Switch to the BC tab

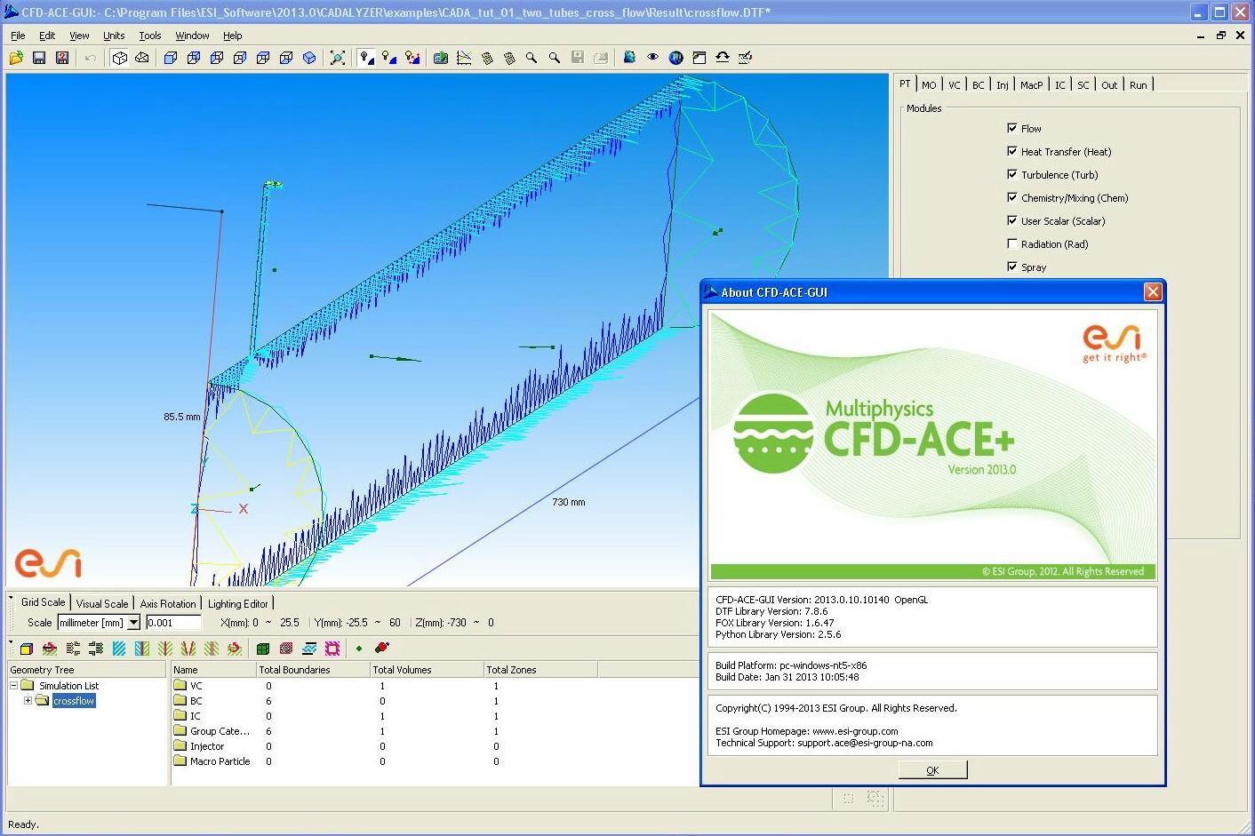coord(978,85)
